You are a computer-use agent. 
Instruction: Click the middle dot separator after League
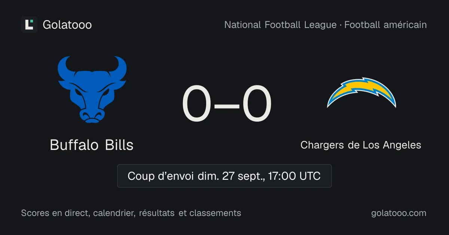click(x=340, y=25)
